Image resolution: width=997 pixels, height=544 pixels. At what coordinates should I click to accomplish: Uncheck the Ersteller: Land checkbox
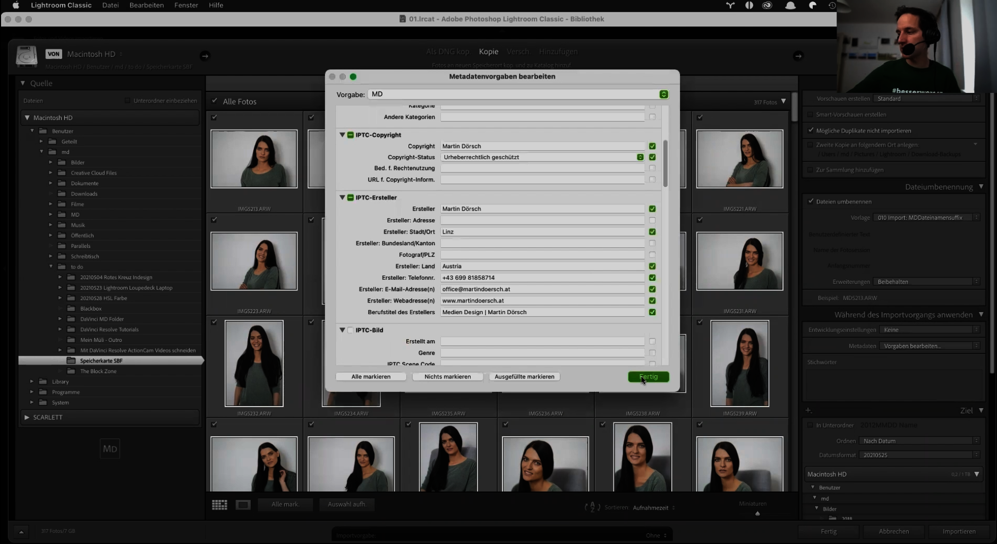pos(652,266)
